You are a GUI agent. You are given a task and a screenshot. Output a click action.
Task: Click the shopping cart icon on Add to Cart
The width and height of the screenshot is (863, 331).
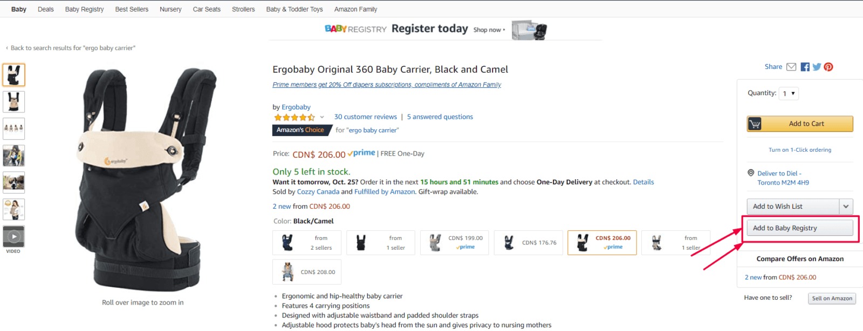tap(755, 124)
